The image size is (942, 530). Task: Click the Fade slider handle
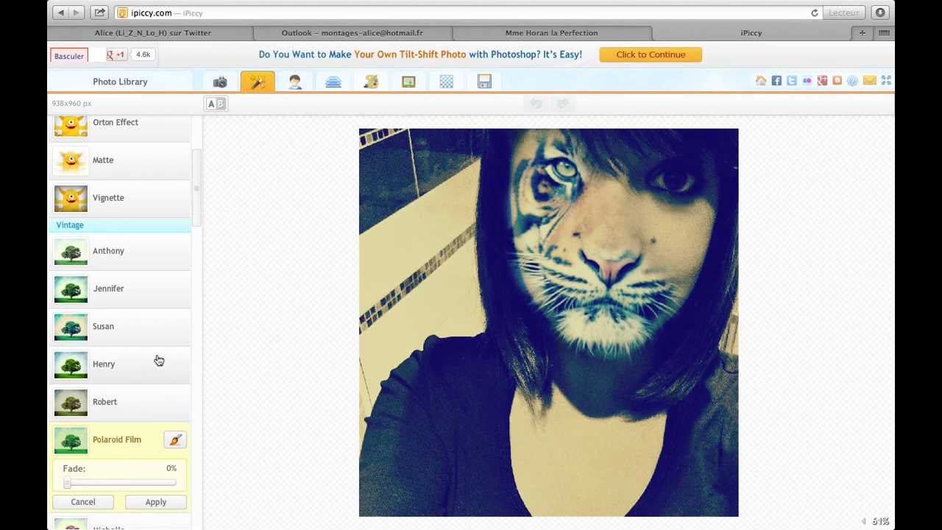(67, 483)
